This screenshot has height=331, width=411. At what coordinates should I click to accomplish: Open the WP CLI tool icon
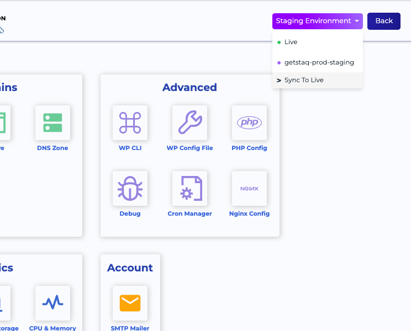[130, 122]
